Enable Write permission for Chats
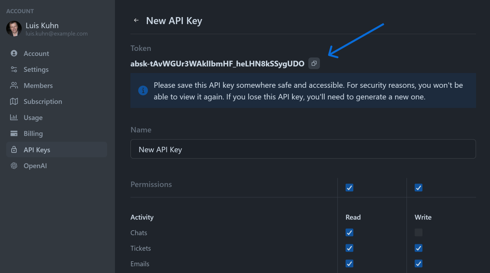Image resolution: width=490 pixels, height=273 pixels. click(418, 232)
